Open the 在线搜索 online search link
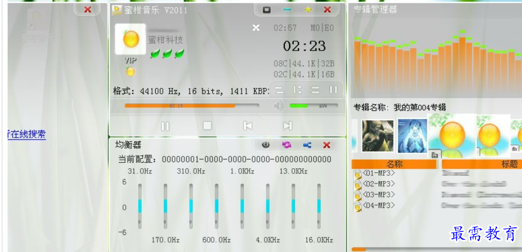 (x=26, y=134)
